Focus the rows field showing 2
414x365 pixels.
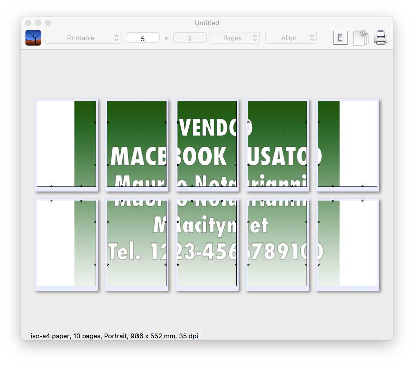(x=190, y=38)
